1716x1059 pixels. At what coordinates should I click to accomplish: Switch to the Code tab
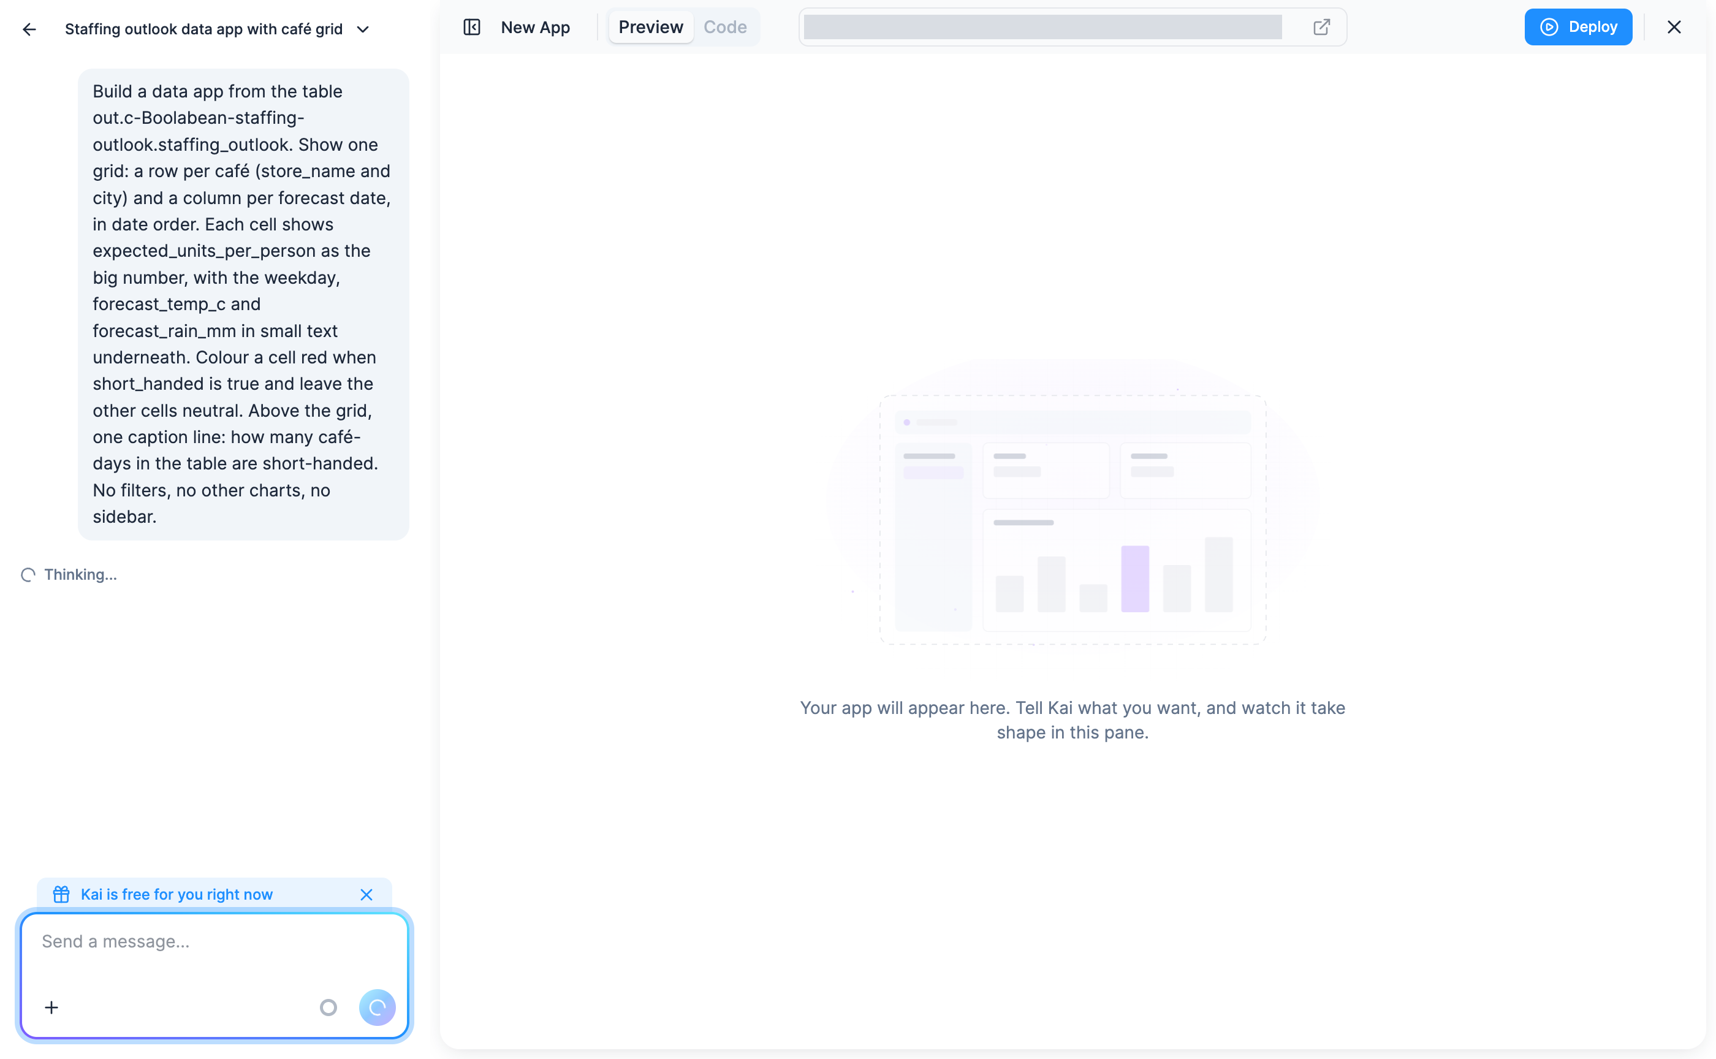pyautogui.click(x=725, y=28)
